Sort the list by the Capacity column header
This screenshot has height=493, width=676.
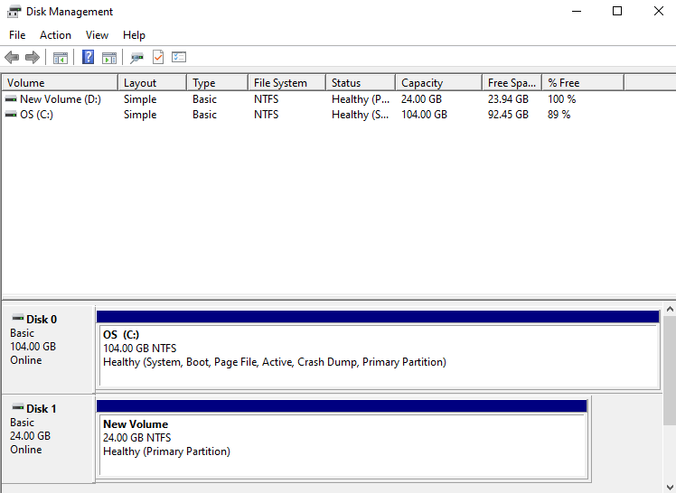[x=437, y=83]
